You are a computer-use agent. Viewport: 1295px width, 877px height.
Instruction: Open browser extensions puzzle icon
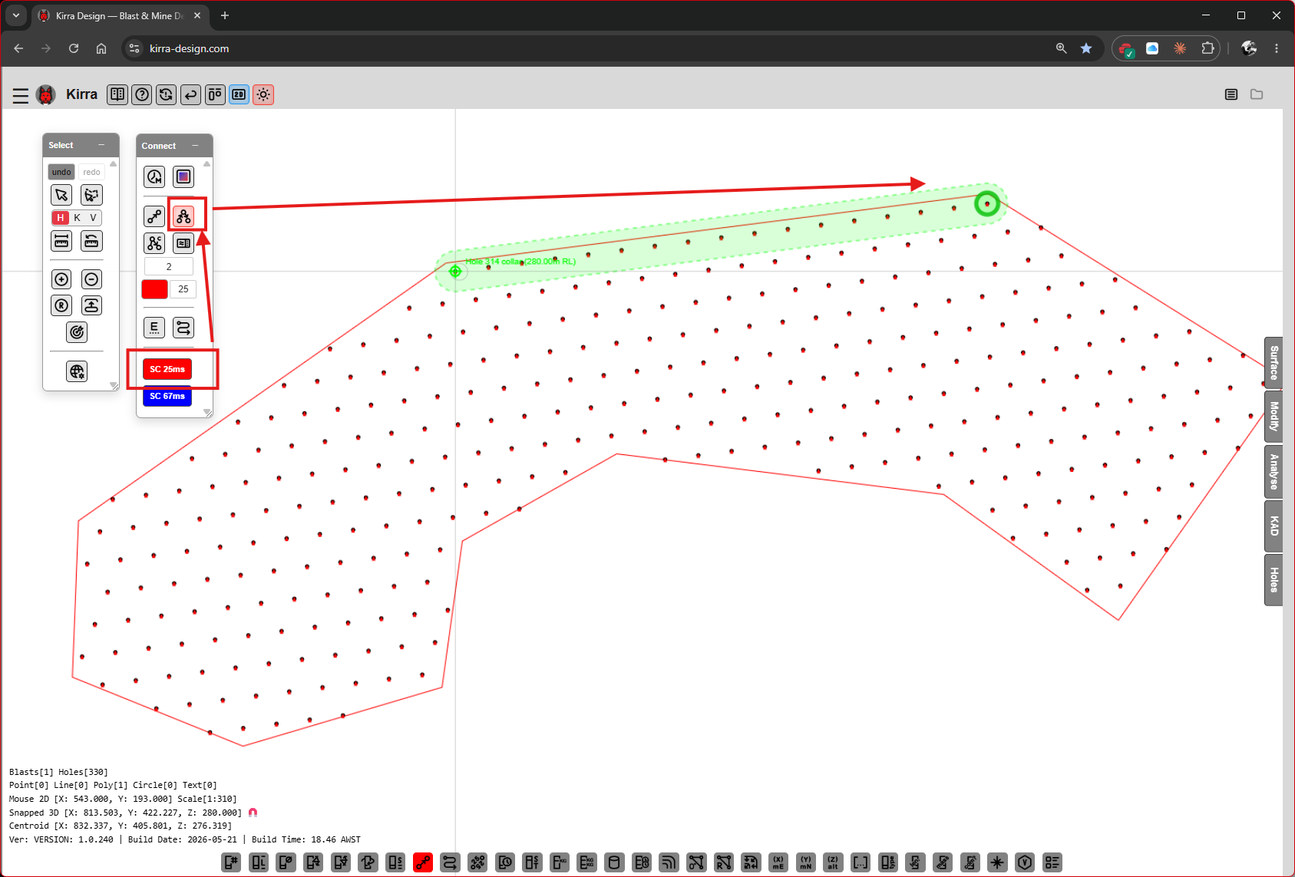1207,48
